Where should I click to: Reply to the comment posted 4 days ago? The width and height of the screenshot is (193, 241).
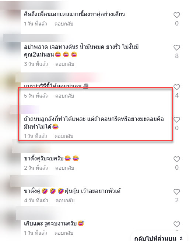tap(65, 200)
